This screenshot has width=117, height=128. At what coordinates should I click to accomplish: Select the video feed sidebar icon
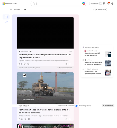[x=6, y=17]
